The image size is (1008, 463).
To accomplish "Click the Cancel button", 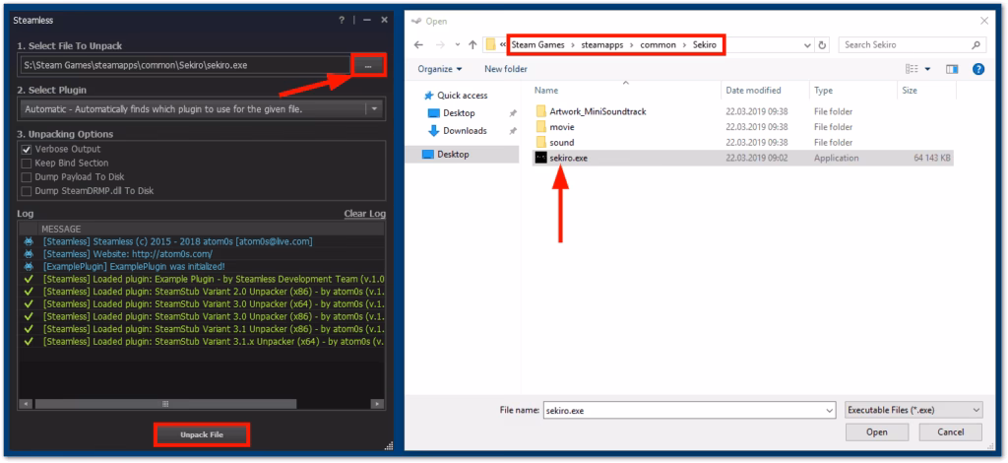I will click(x=950, y=432).
